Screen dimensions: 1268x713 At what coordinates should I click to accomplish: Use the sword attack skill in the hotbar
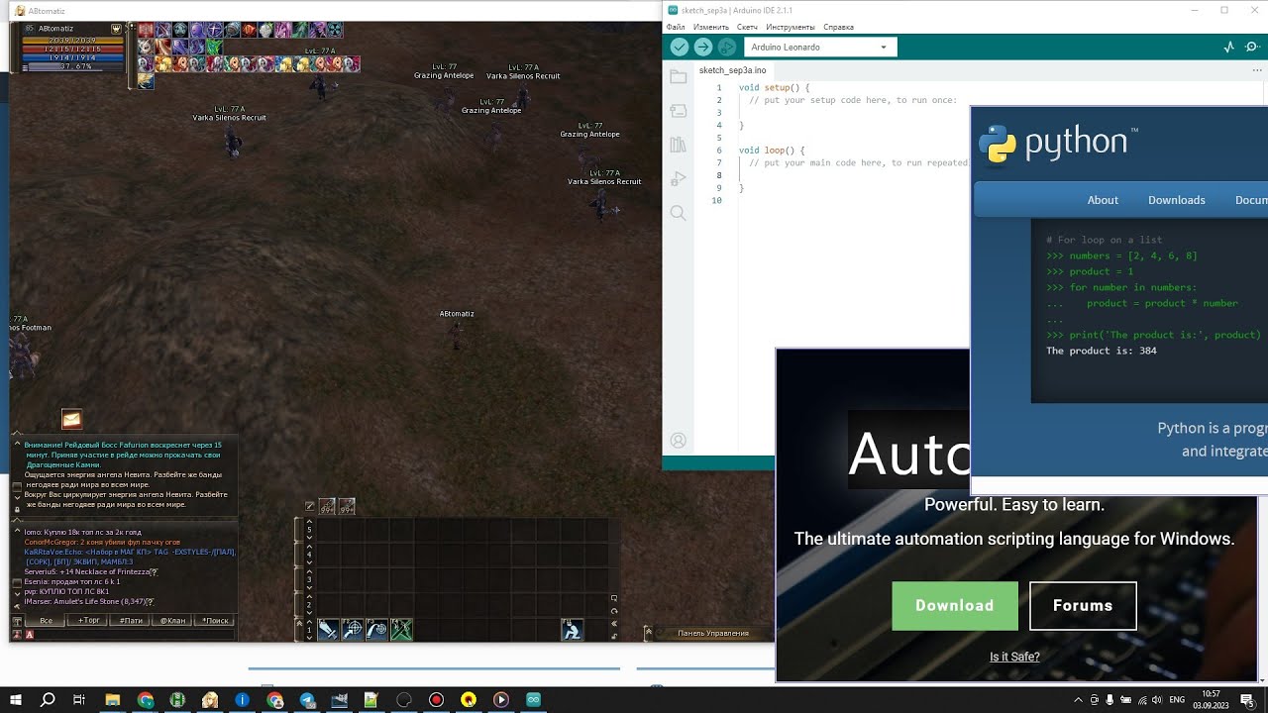tap(328, 629)
